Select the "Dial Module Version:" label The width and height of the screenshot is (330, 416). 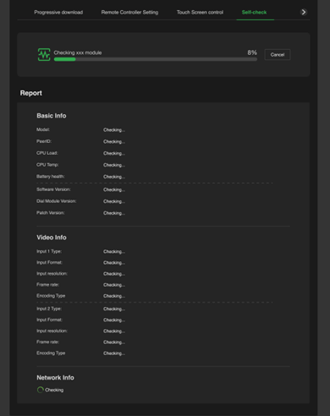pos(56,201)
